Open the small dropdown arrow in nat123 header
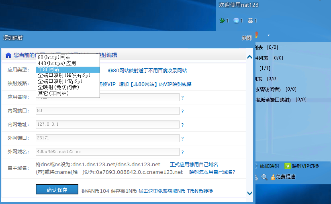The image size is (331, 204). coord(268,35)
